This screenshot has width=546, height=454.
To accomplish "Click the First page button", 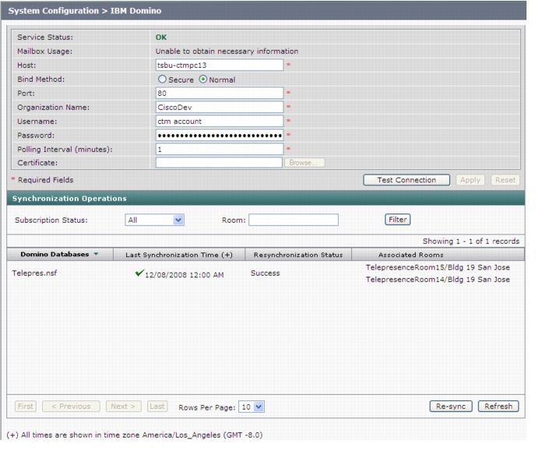I will [x=26, y=406].
